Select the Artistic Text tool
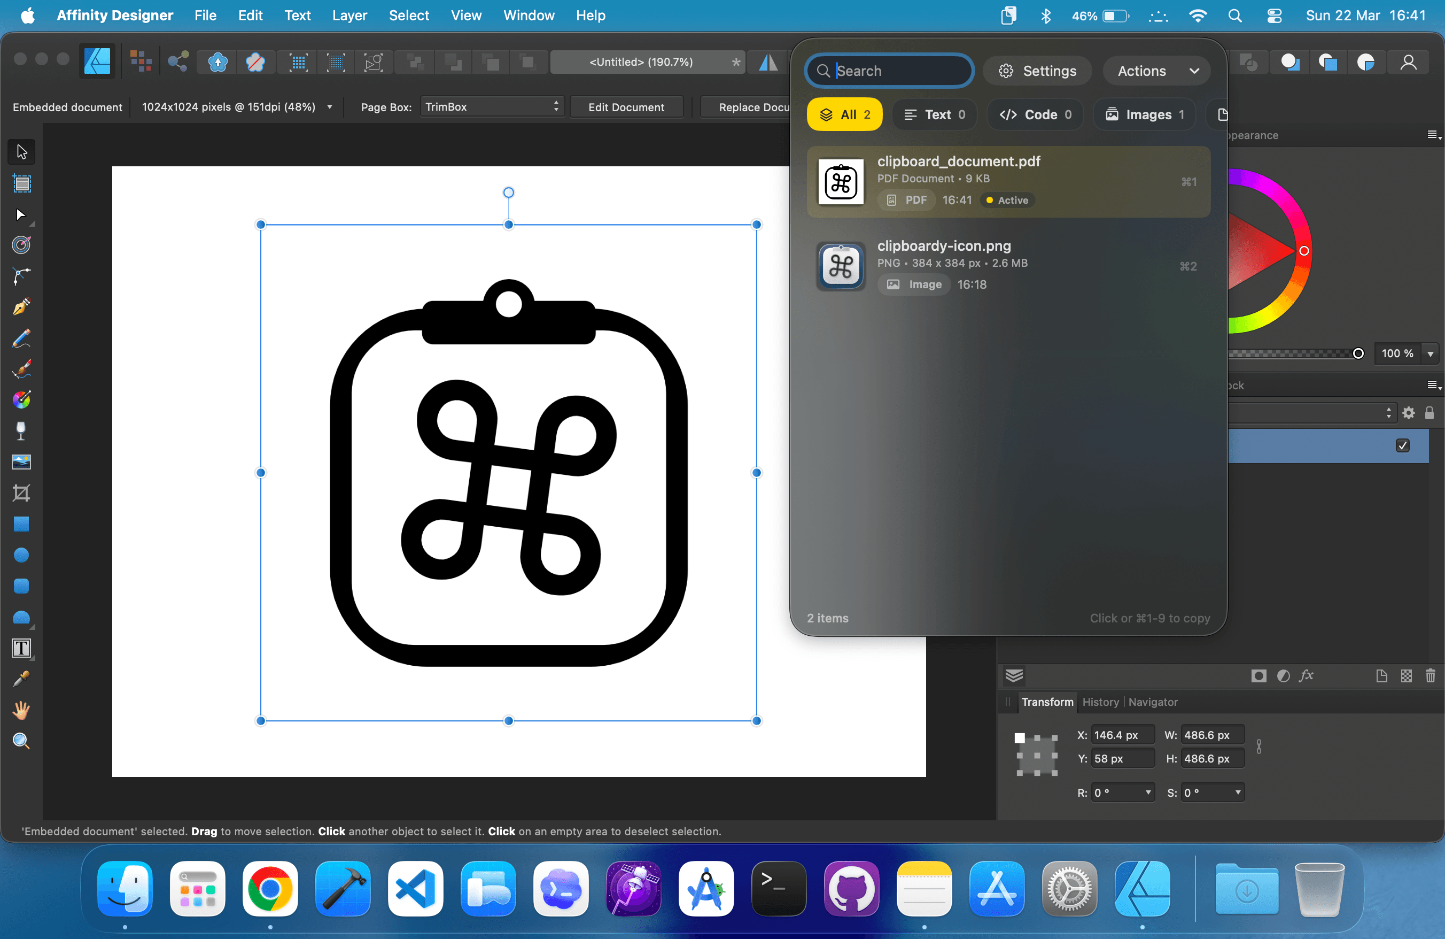 21,648
